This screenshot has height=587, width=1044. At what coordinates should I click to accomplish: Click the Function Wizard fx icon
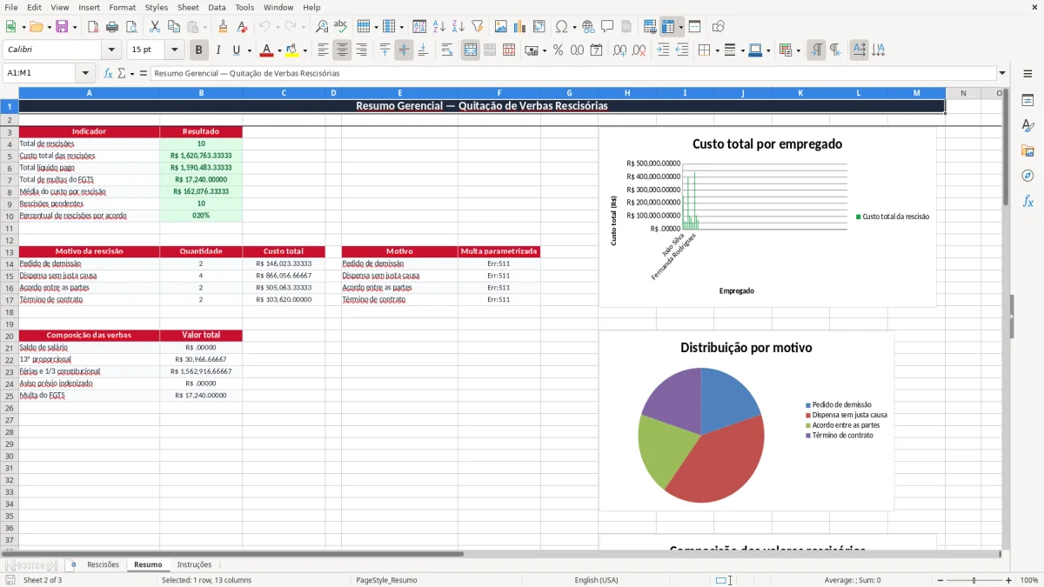109,74
